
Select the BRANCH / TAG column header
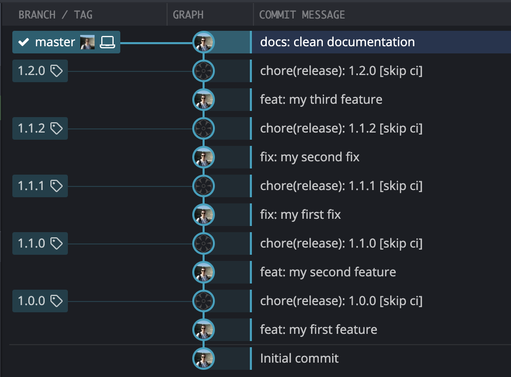(56, 15)
